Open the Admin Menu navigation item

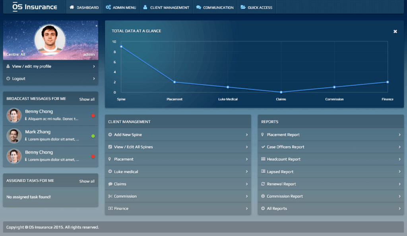[121, 7]
